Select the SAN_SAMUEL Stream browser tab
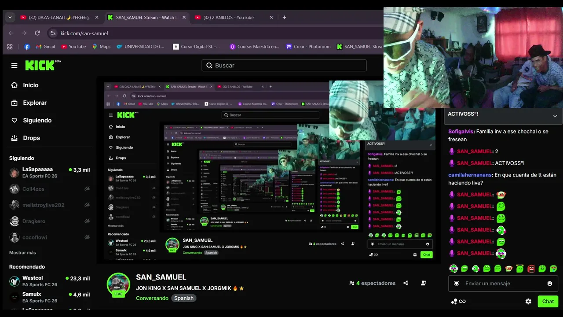This screenshot has width=563, height=317. pos(147,18)
